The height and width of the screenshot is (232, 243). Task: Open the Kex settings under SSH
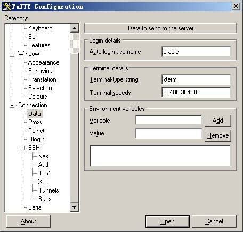pos(43,156)
